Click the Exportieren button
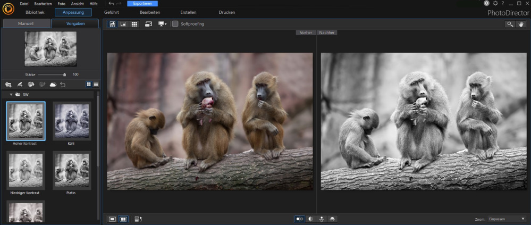Image resolution: width=531 pixels, height=225 pixels. coord(142,4)
